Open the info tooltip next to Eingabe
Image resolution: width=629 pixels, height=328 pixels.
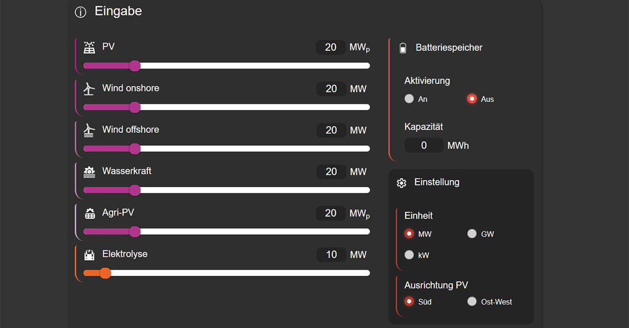(x=80, y=12)
